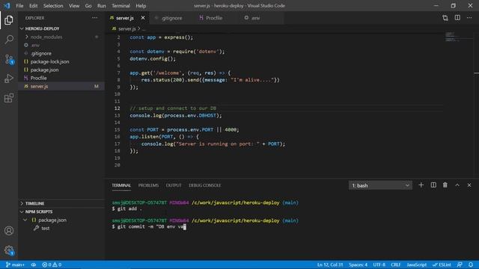Open the Explorer view in activity bar

click(9, 20)
